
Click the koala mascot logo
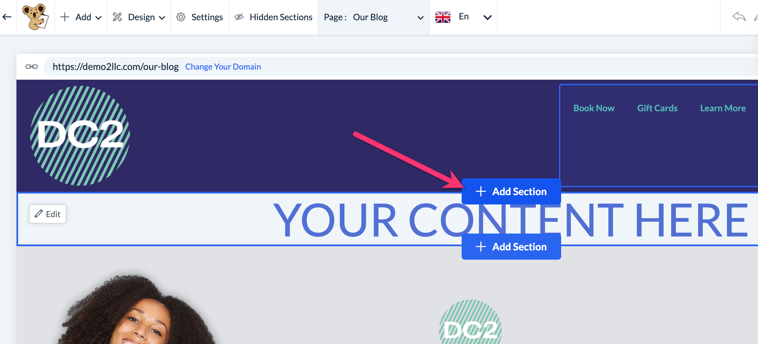[x=35, y=17]
